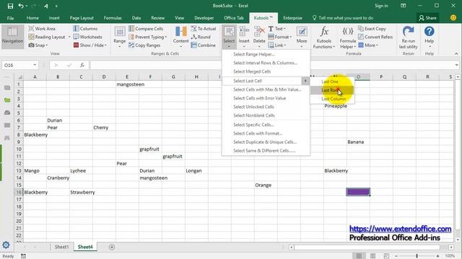
Task: Open the Kutools Insert tool
Action: tap(244, 37)
